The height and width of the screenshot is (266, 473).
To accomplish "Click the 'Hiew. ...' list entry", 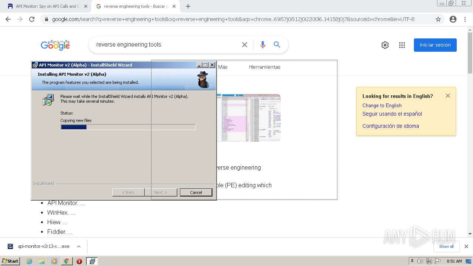I will [57, 222].
